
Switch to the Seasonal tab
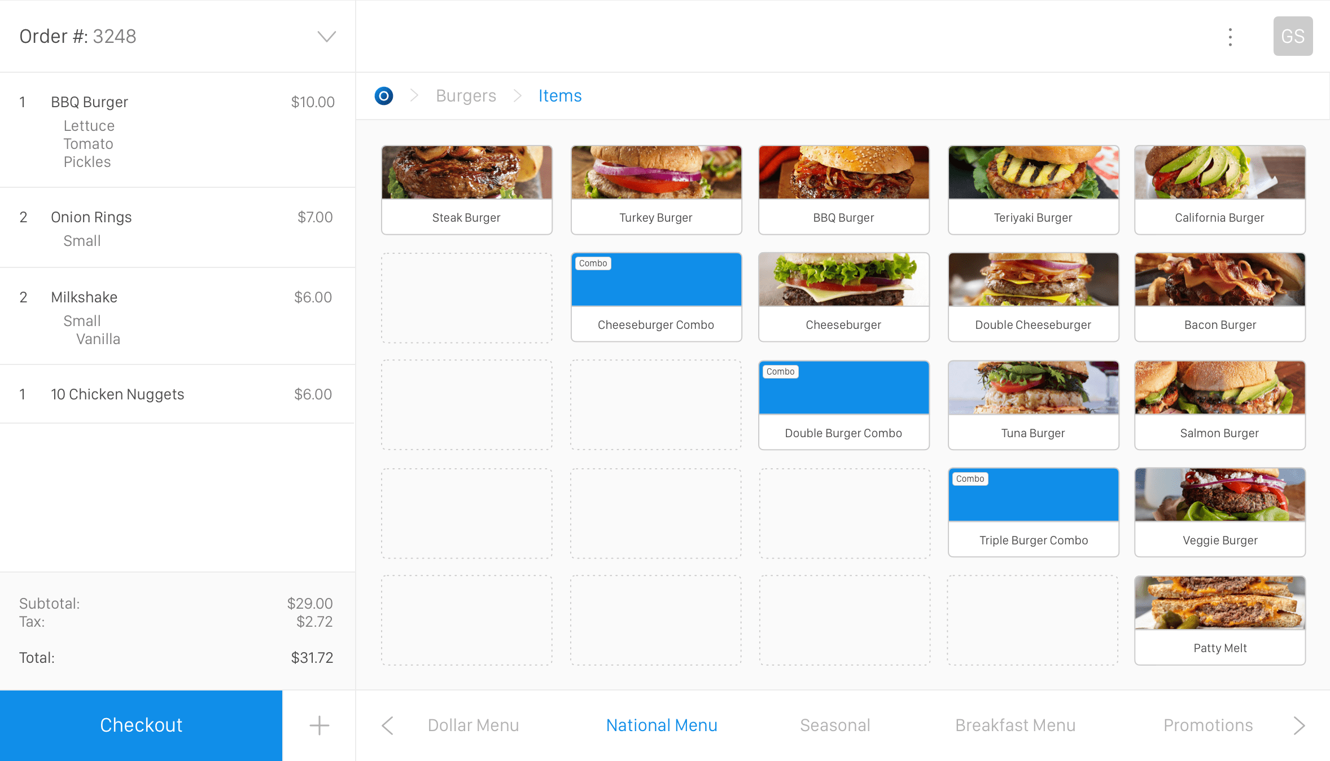(835, 725)
